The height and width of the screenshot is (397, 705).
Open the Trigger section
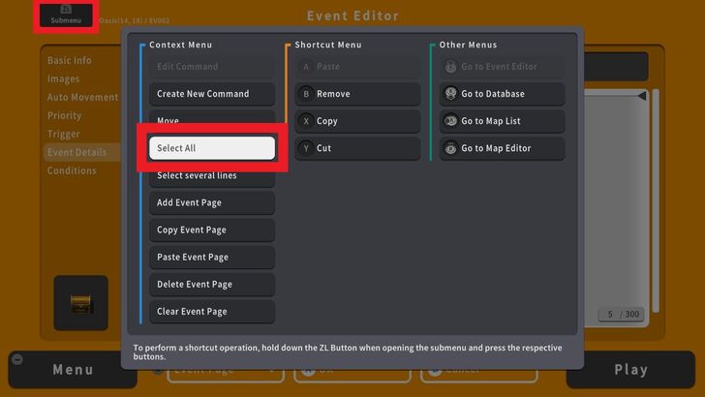(x=63, y=134)
